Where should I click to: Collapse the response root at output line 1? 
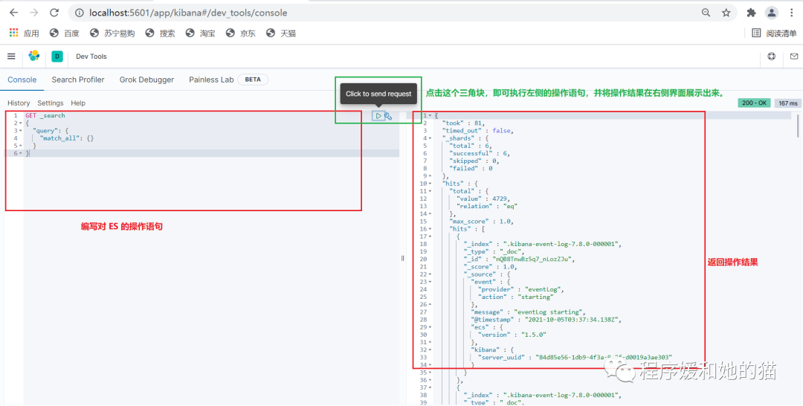(x=430, y=116)
